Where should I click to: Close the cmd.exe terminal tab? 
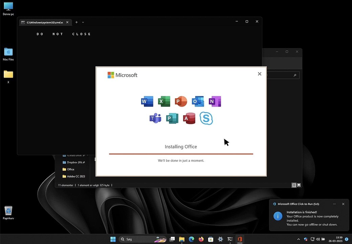[x=67, y=22]
